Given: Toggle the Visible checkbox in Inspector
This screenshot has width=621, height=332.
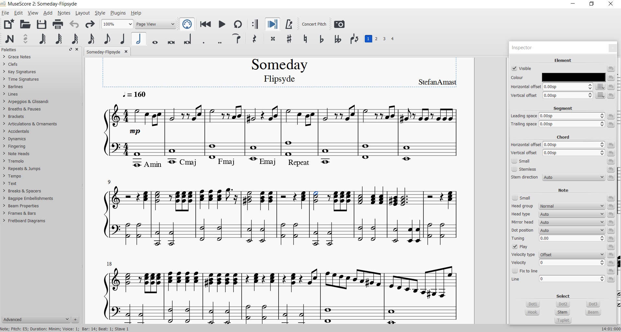Looking at the screenshot, I should (514, 68).
